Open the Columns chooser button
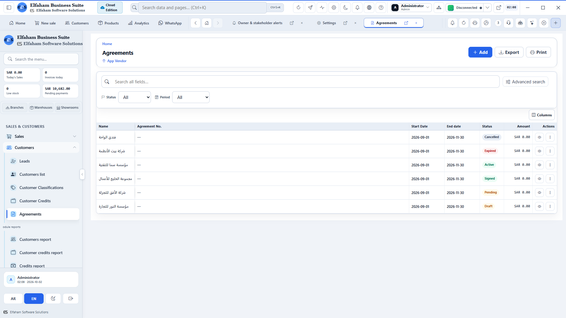 (x=542, y=115)
